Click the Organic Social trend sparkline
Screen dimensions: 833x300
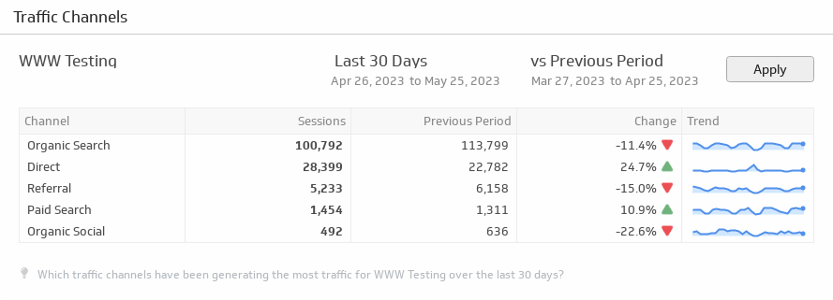click(748, 232)
